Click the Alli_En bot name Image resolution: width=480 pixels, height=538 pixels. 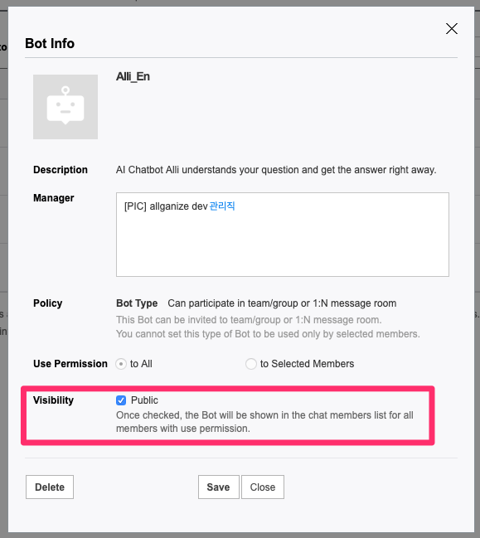click(133, 76)
